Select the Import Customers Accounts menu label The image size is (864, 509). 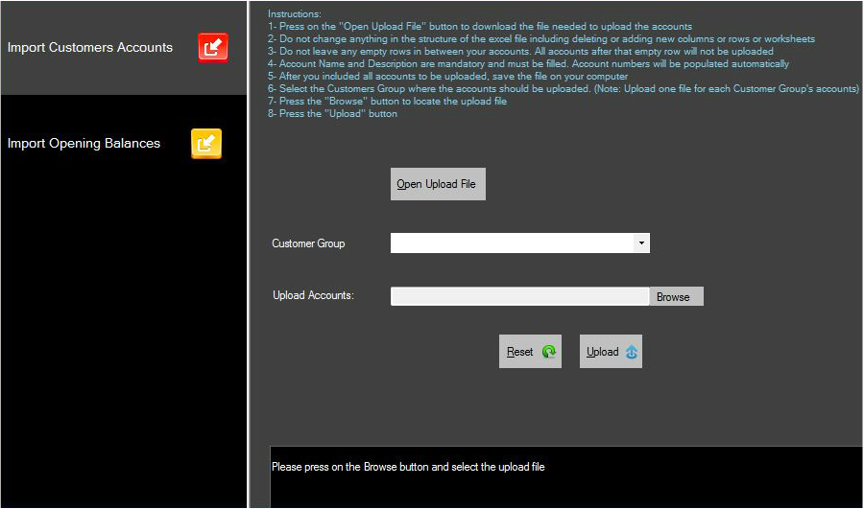pos(90,47)
